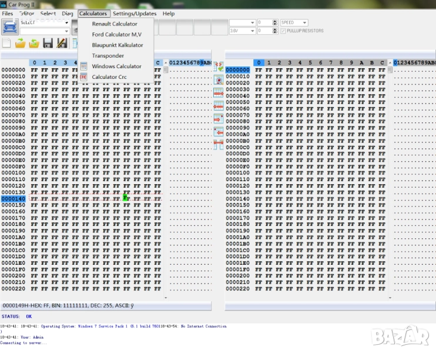
Task: Click the copy-all-to-right buffer arrow icon
Action: pos(218,93)
